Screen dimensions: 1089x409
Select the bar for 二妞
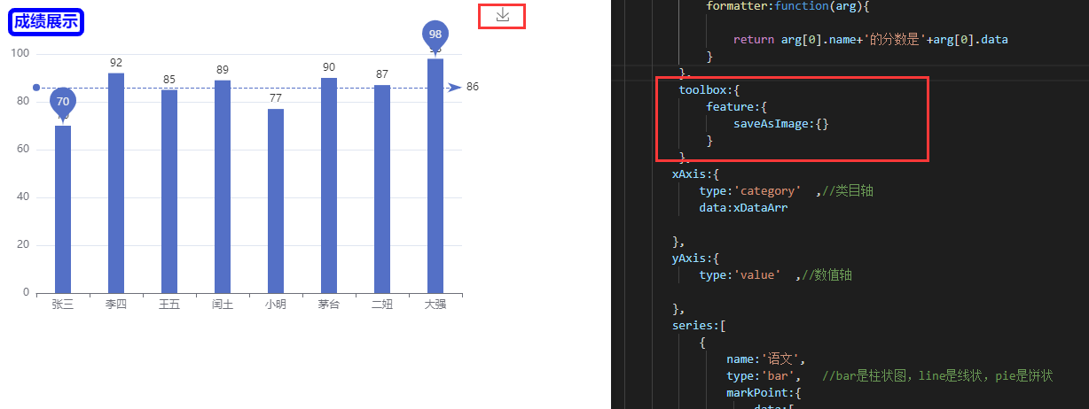382,189
